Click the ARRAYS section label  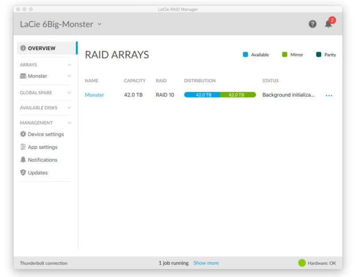click(28, 65)
